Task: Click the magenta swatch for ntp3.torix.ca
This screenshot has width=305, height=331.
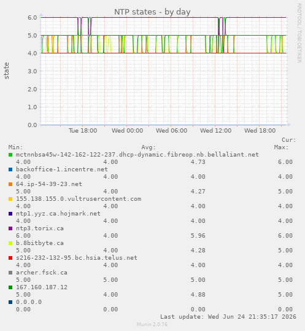Action: 10,228
